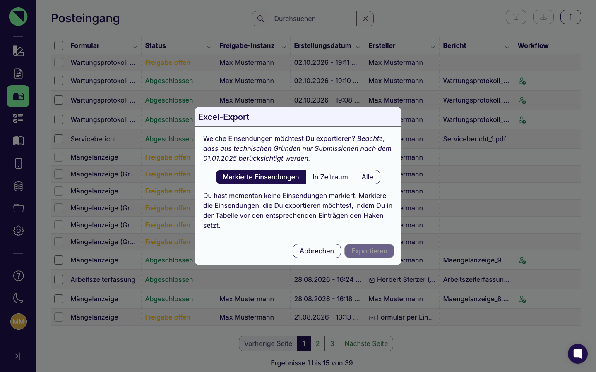Clear the search with X icon
Screen dimensions: 596x372
365,19
